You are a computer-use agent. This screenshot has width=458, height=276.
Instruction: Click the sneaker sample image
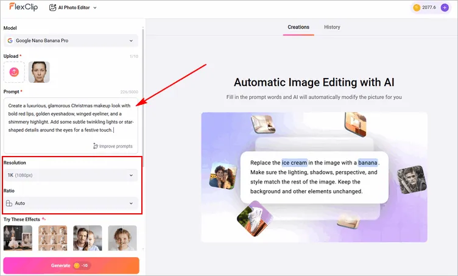coord(255,218)
